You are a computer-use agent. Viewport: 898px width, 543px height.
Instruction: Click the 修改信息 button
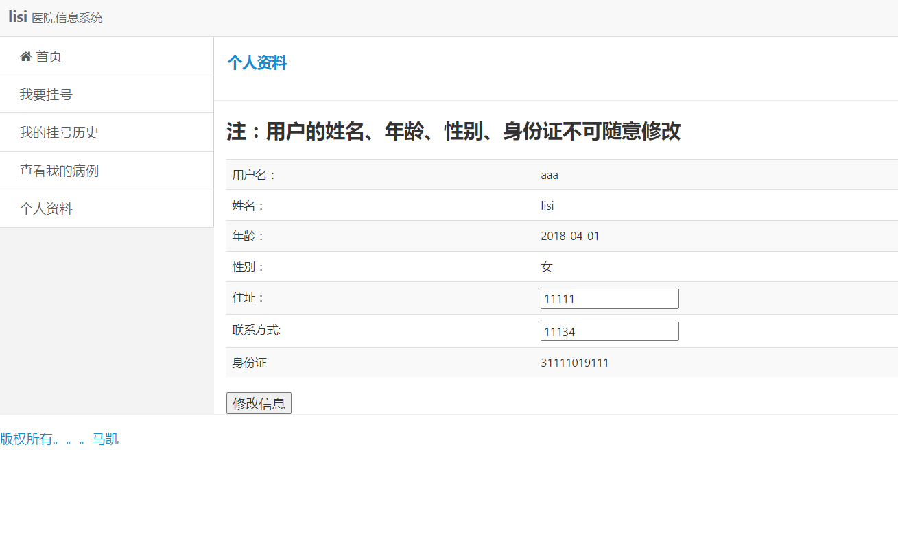259,403
